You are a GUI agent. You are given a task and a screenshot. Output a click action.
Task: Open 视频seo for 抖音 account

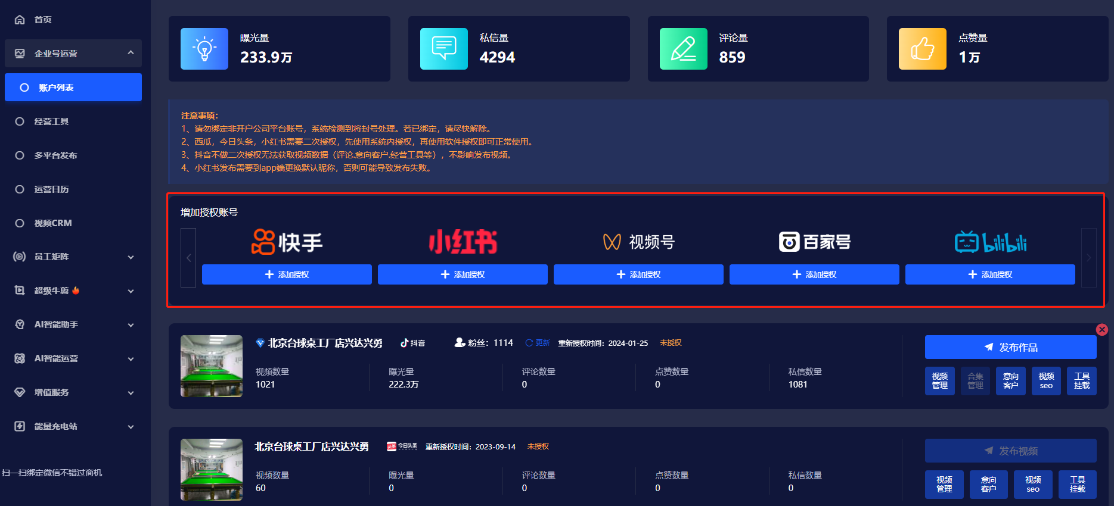(x=1046, y=381)
